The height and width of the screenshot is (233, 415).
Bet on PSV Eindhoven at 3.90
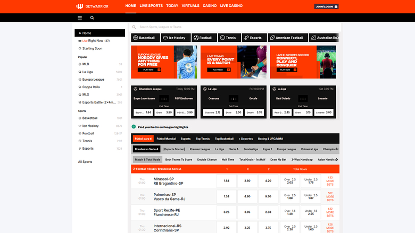(x=185, y=113)
